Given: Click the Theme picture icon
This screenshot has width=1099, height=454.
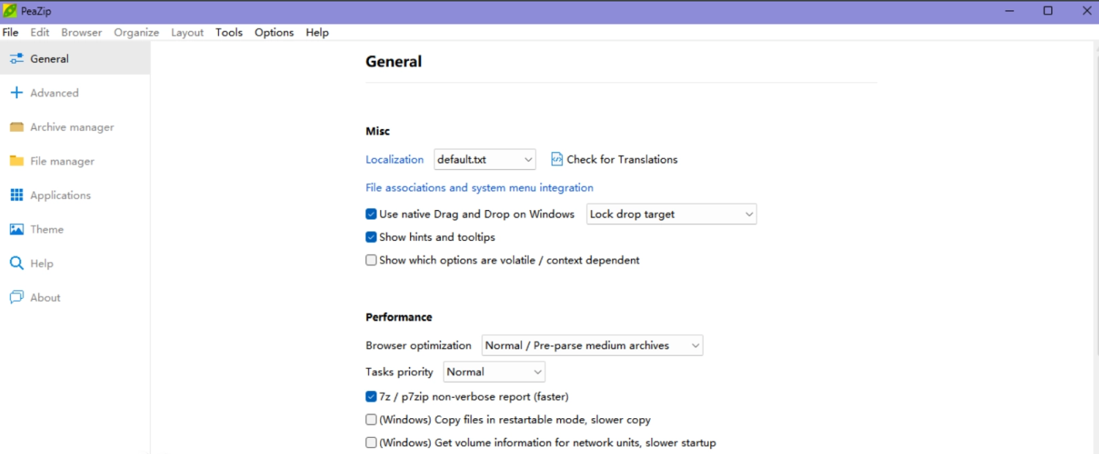Looking at the screenshot, I should (16, 229).
